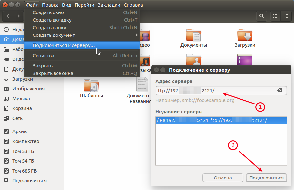This screenshot has height=190, width=294.
Task: Open the Музыка folder with note icon
Action: [145, 60]
